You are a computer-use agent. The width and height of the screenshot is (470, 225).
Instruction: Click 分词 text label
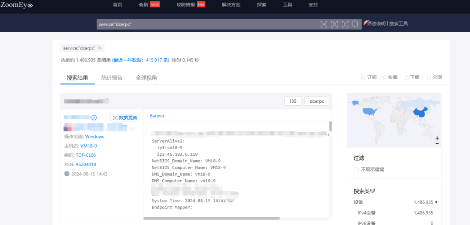[x=437, y=77]
